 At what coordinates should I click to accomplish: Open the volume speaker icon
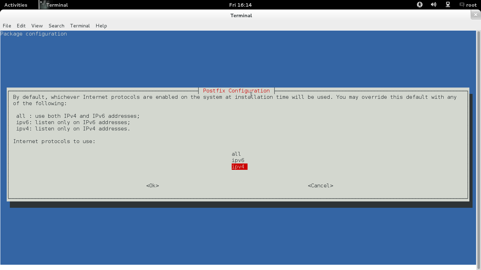(x=433, y=5)
